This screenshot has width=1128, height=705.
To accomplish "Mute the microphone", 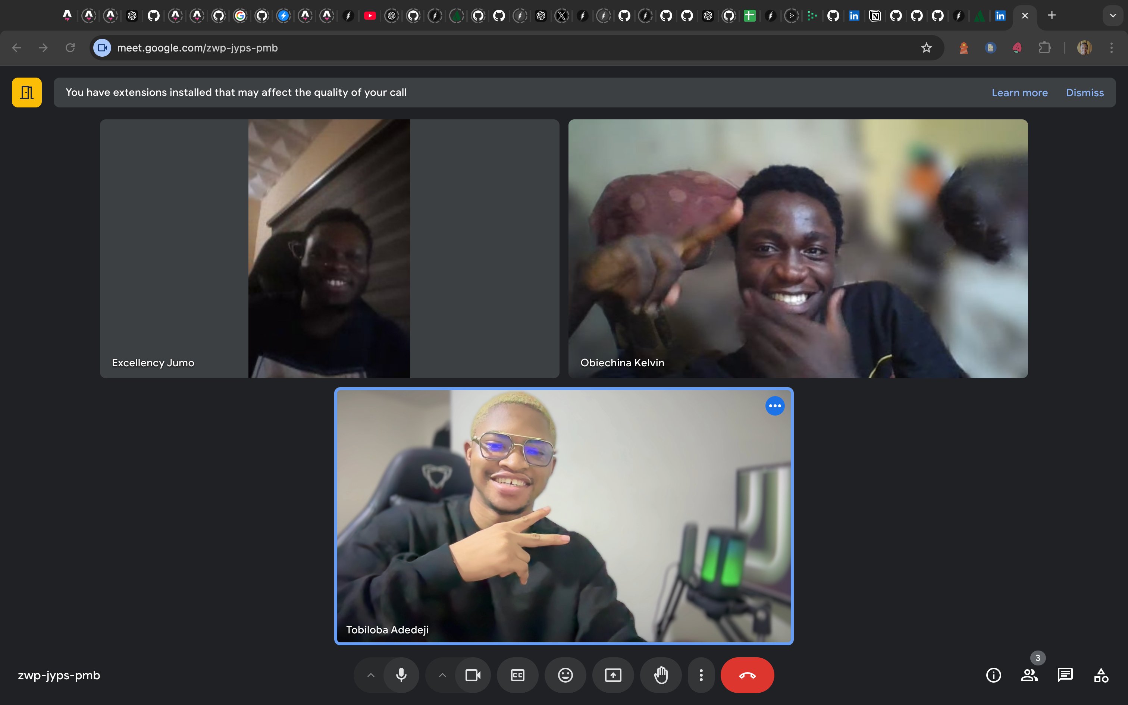I will point(401,675).
